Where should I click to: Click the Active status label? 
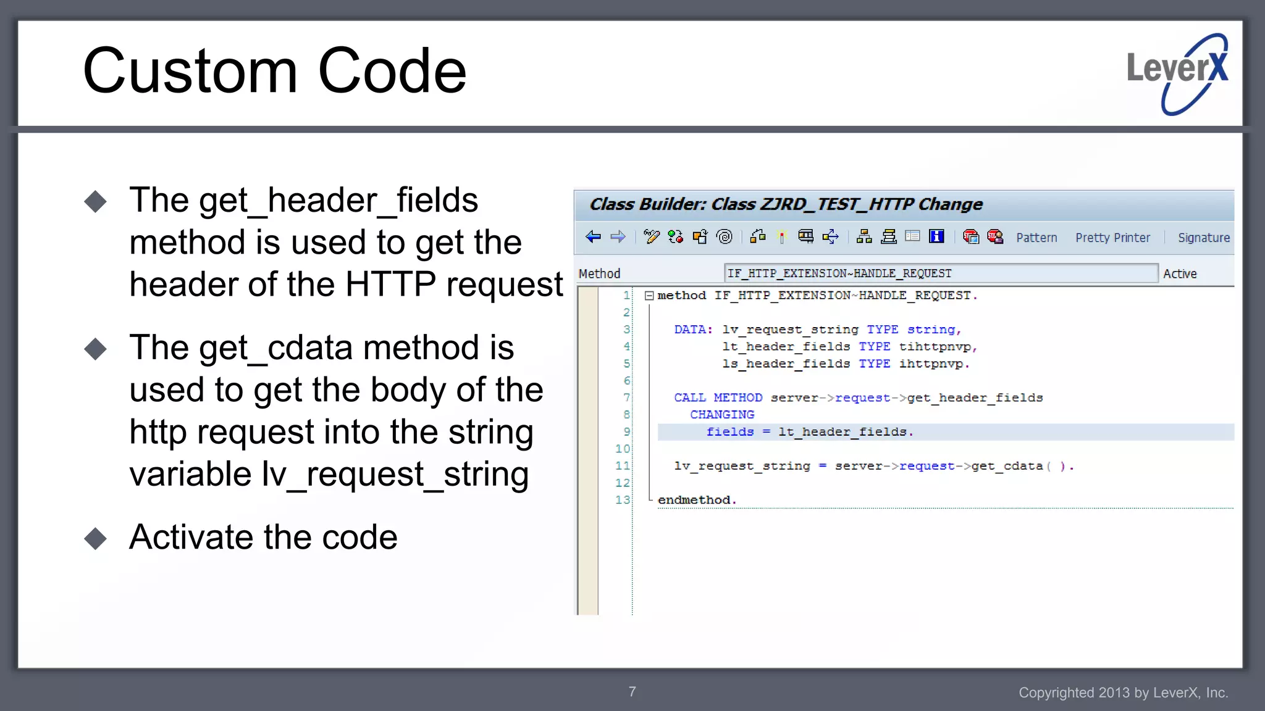[1180, 273]
